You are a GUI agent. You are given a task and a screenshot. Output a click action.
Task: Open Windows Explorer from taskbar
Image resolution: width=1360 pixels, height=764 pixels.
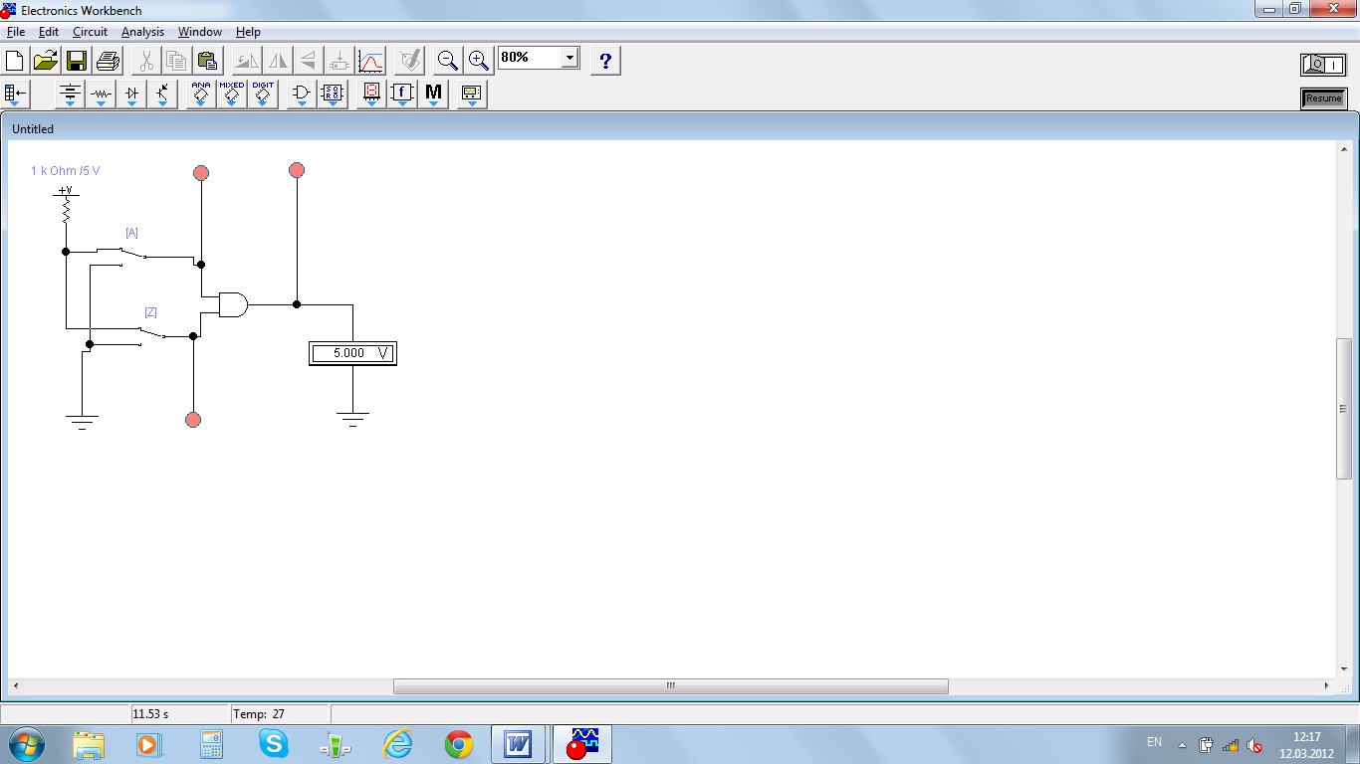point(89,744)
